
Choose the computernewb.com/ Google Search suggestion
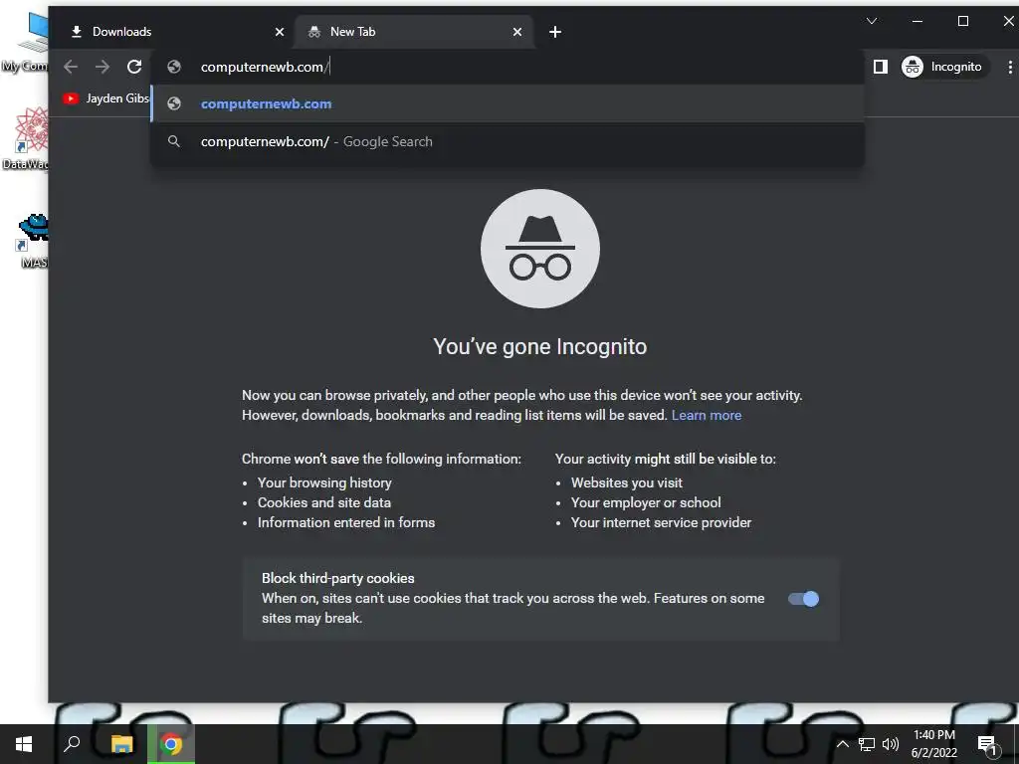point(507,141)
